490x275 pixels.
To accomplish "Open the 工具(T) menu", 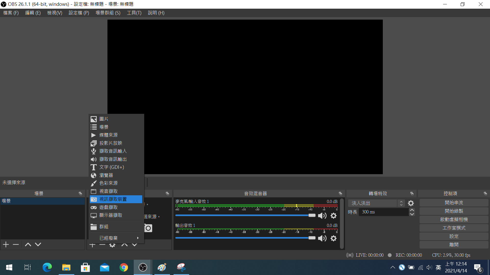I will click(x=134, y=13).
